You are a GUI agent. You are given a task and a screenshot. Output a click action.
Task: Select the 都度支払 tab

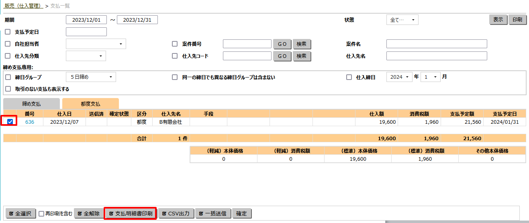tap(90, 104)
